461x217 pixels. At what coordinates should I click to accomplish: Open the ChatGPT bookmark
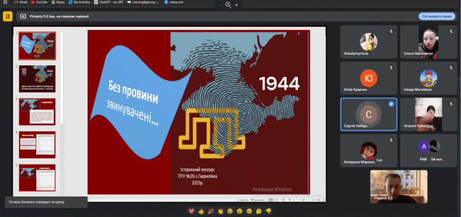(x=108, y=2)
